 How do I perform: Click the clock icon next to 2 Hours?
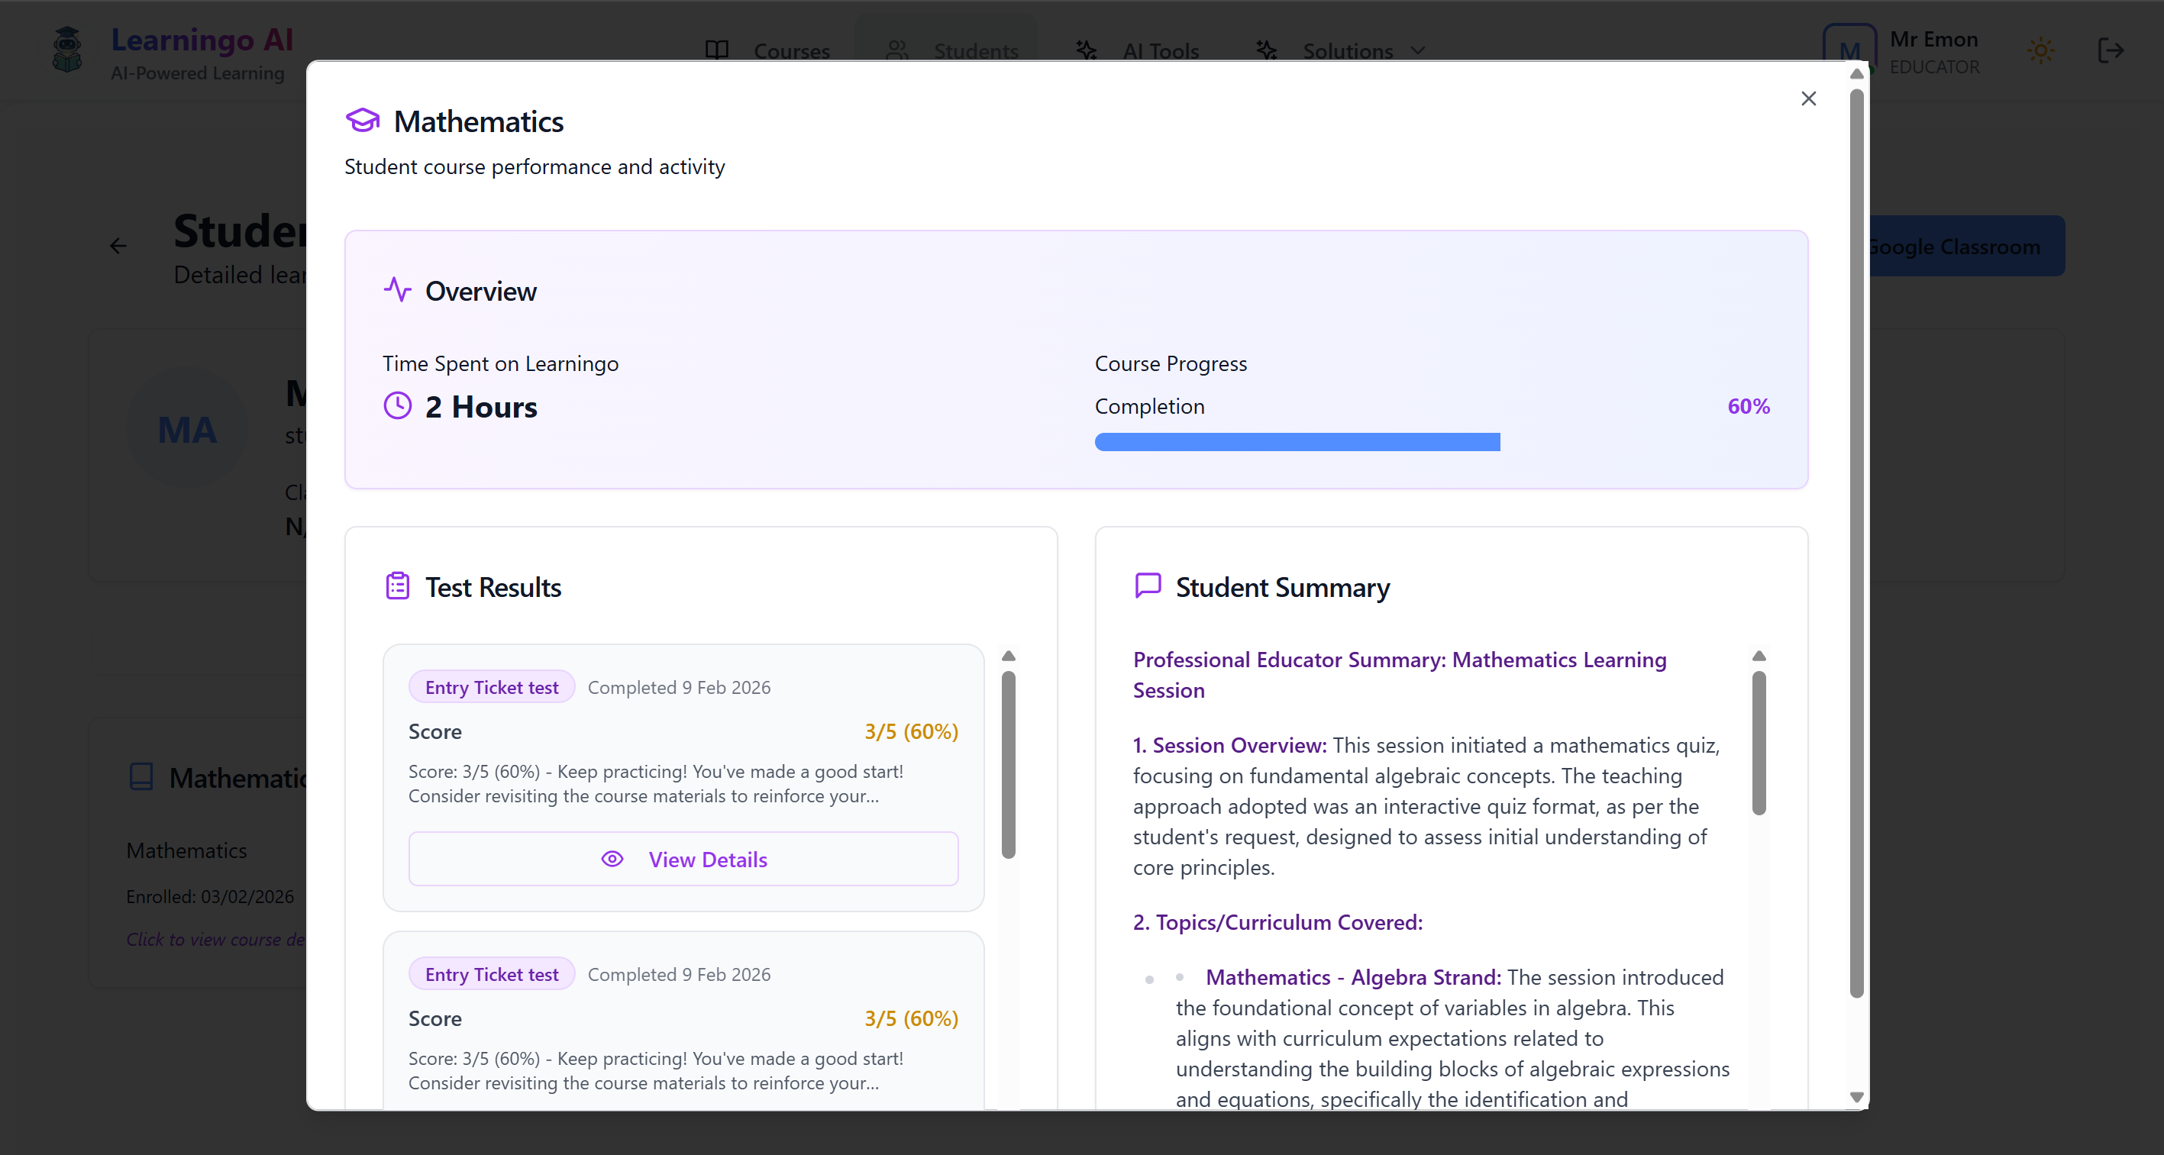(397, 405)
